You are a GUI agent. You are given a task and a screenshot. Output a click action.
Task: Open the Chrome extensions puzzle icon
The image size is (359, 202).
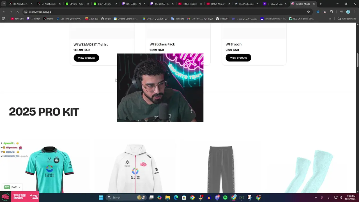[x=331, y=12]
